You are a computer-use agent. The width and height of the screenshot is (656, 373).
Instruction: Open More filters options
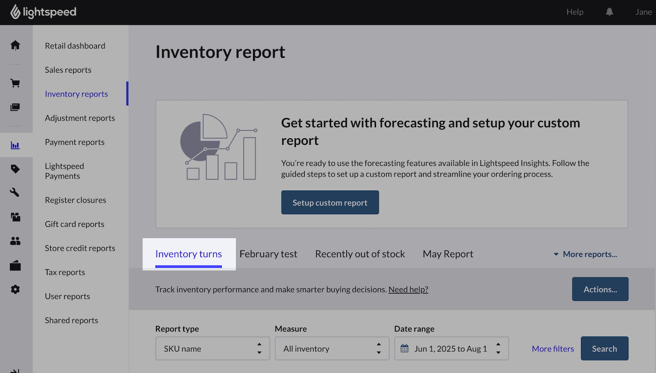click(553, 348)
